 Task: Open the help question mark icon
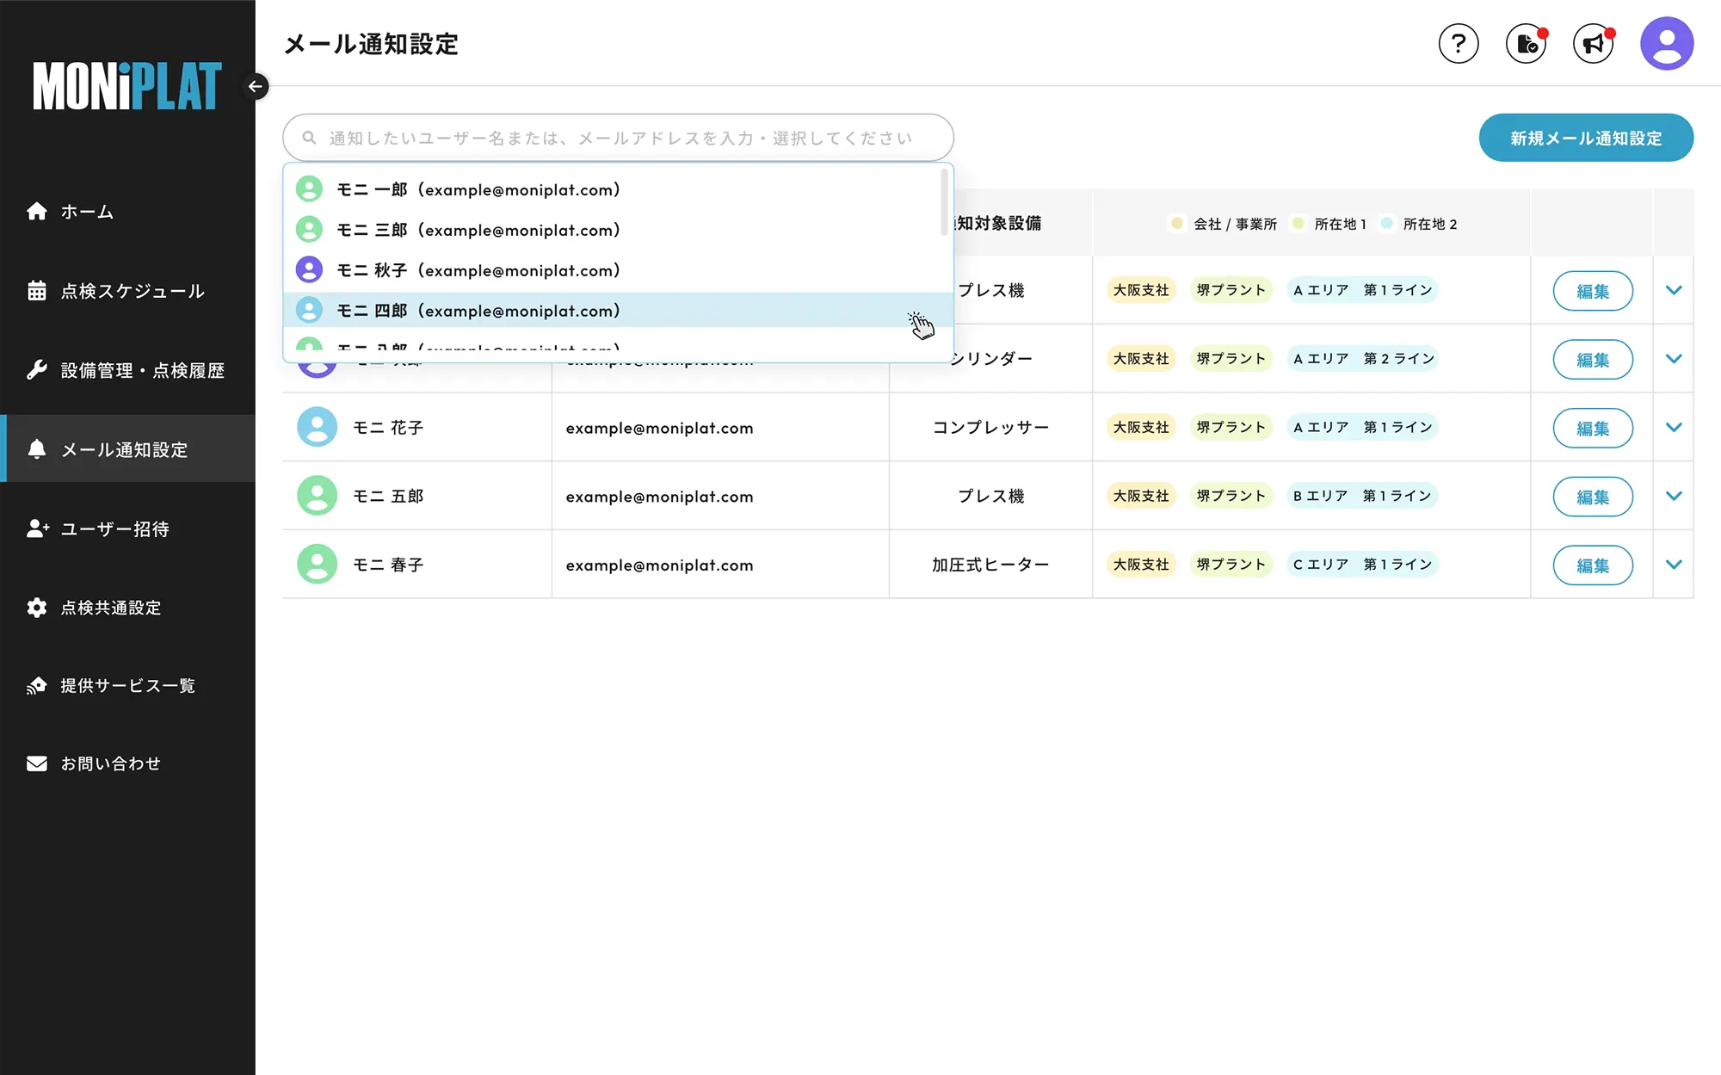click(x=1459, y=43)
